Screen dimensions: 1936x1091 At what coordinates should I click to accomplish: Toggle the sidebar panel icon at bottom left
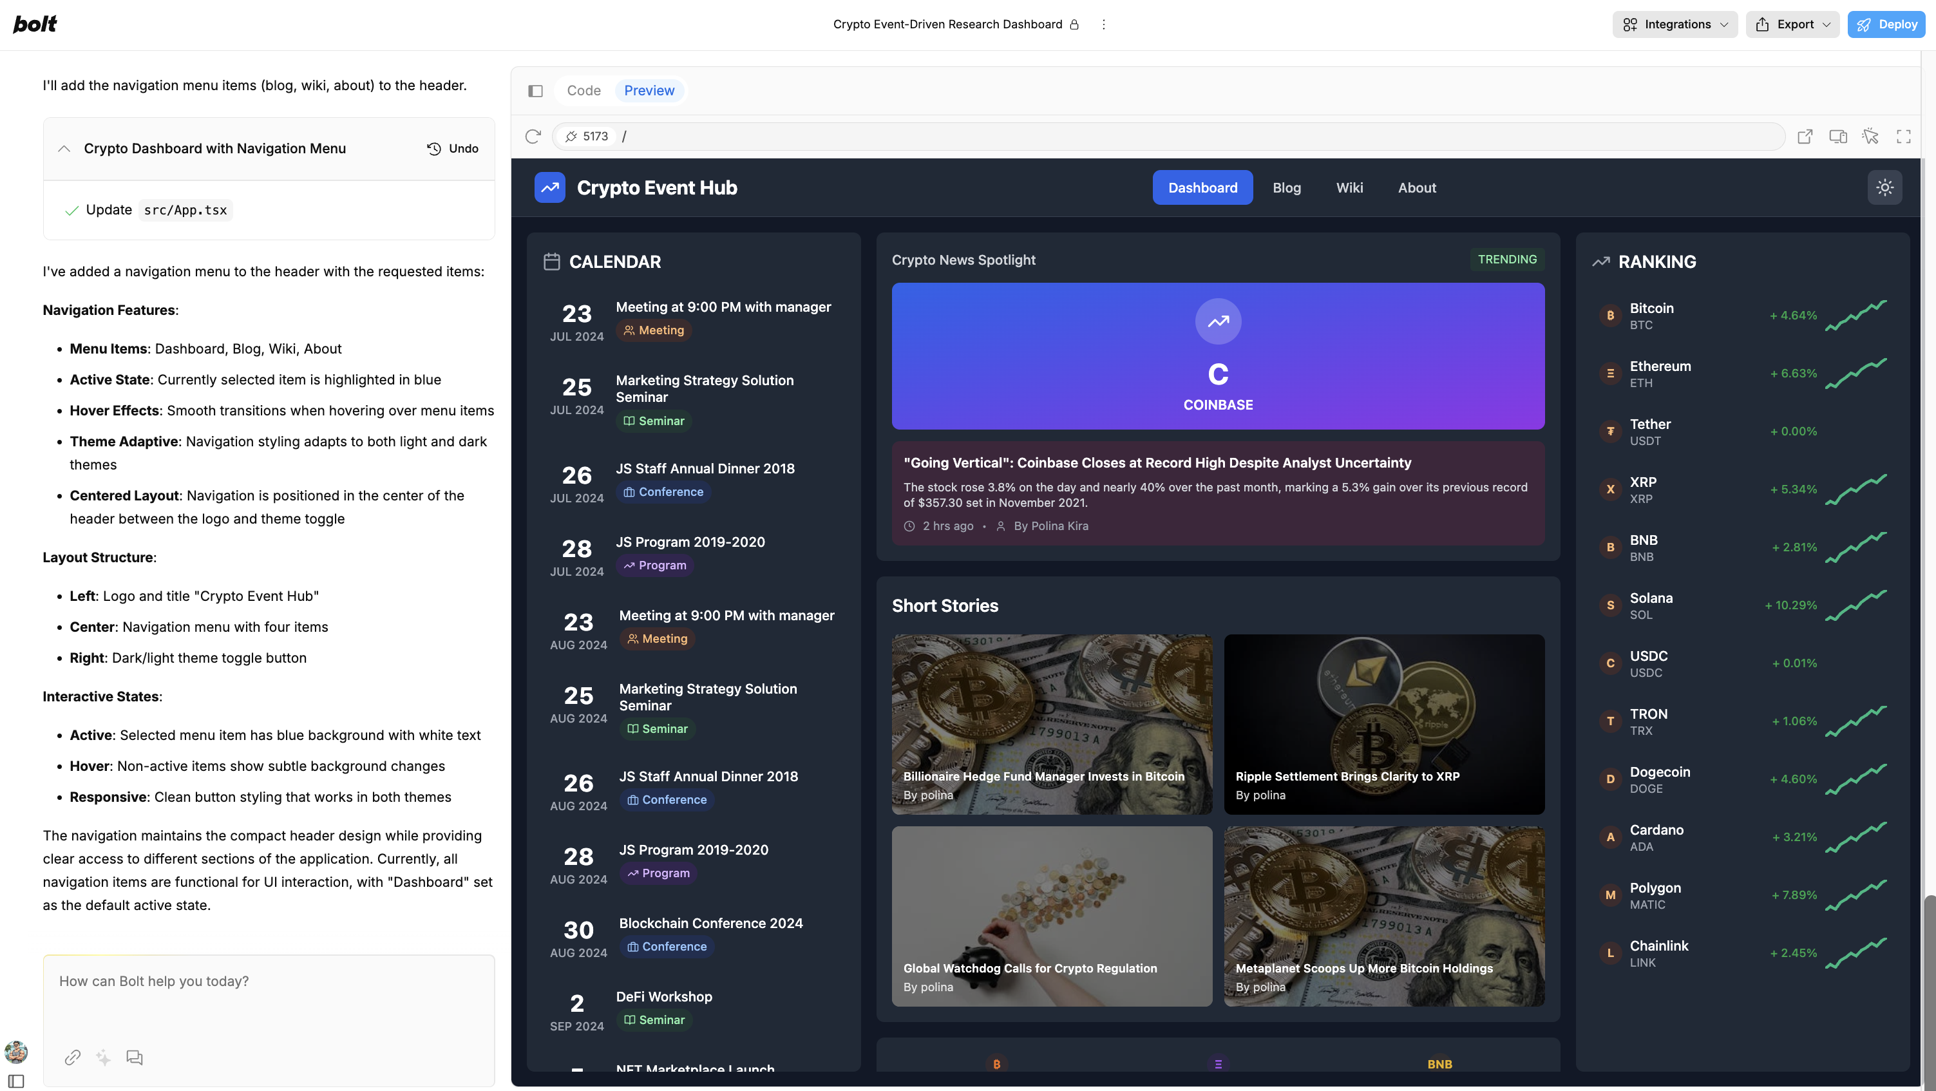[x=16, y=1081]
